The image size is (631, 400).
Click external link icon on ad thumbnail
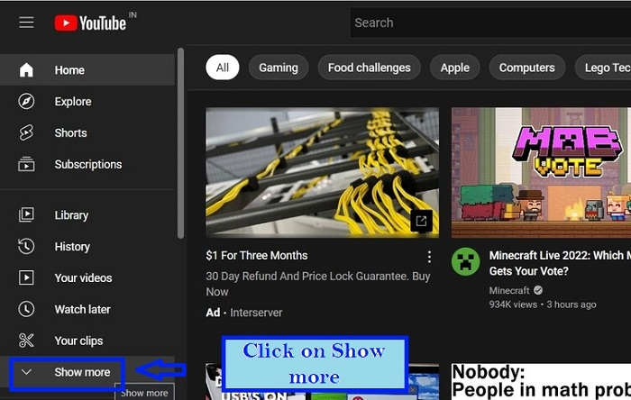(x=421, y=221)
